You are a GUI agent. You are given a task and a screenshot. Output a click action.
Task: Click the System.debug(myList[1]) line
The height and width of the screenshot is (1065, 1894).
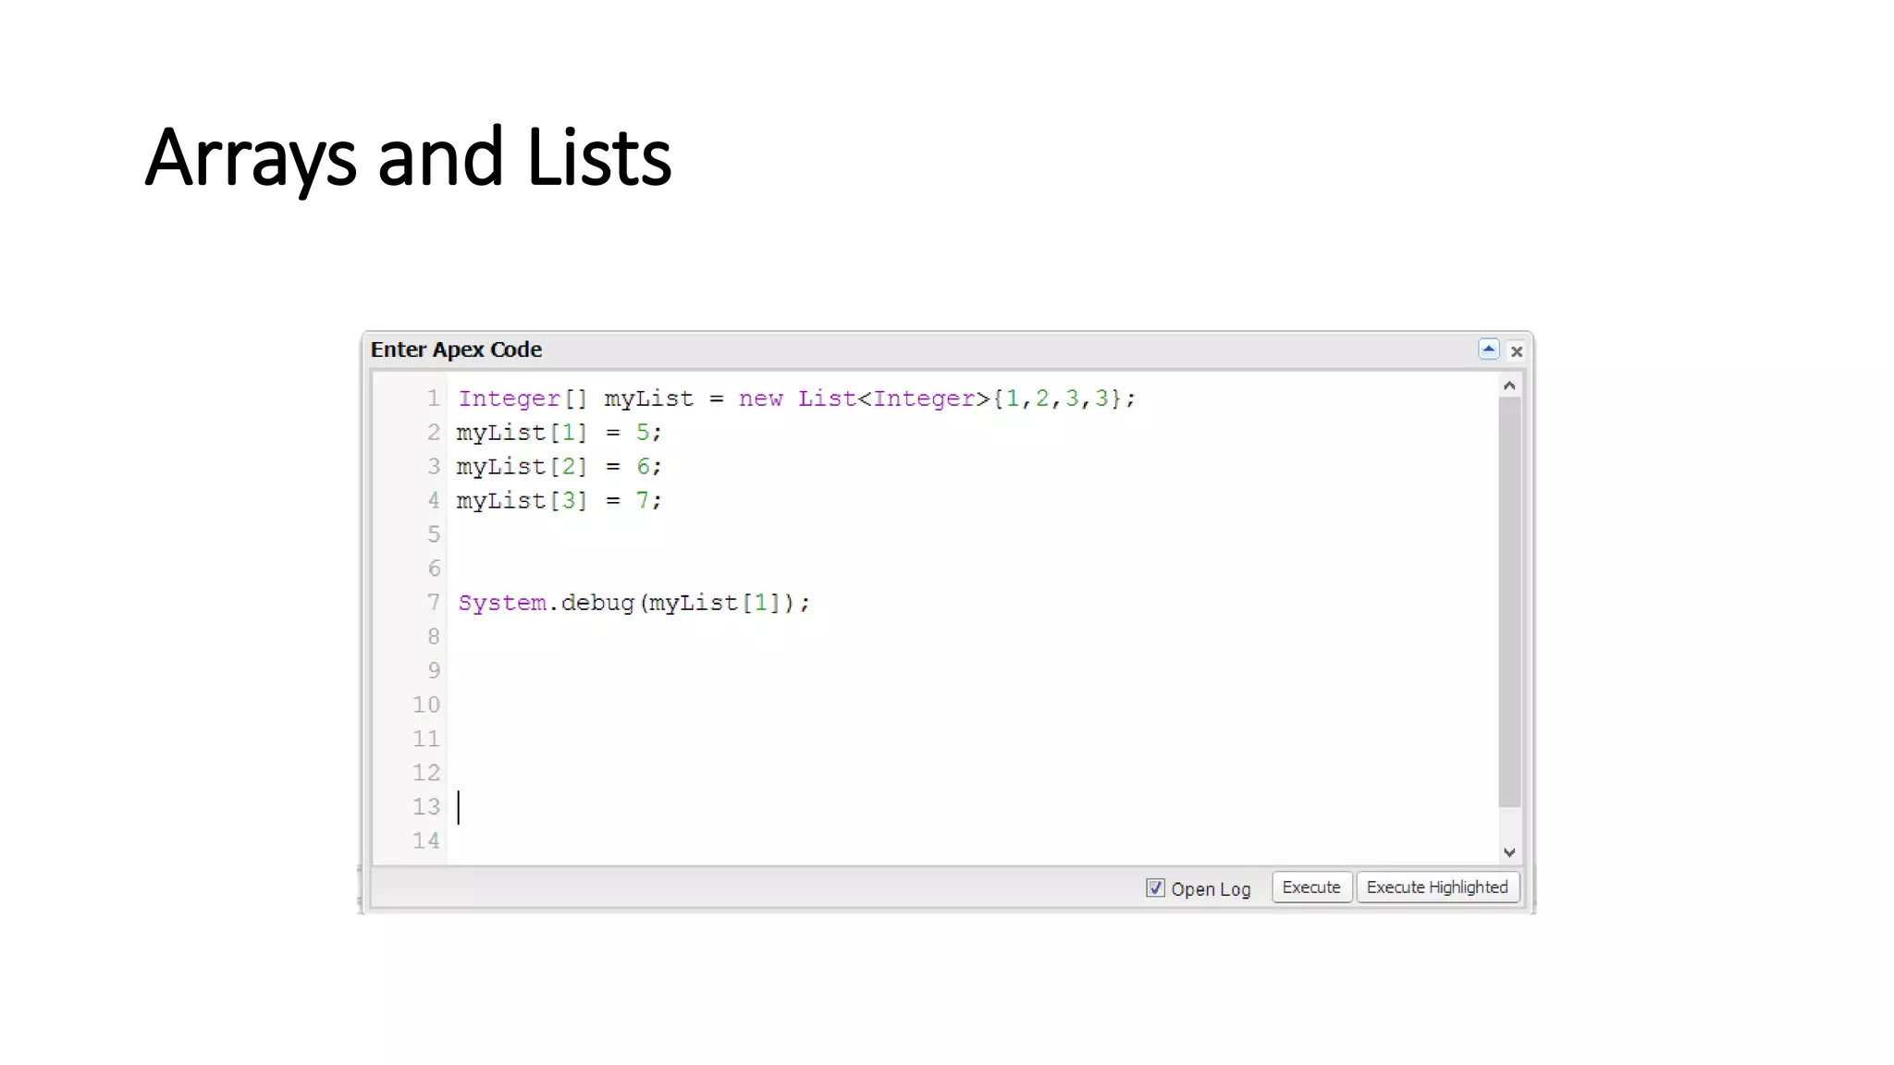pos(634,603)
